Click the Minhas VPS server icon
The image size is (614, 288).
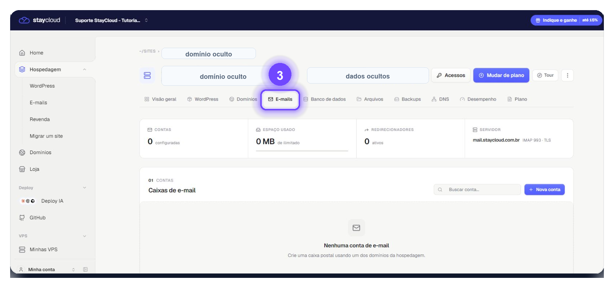22,250
